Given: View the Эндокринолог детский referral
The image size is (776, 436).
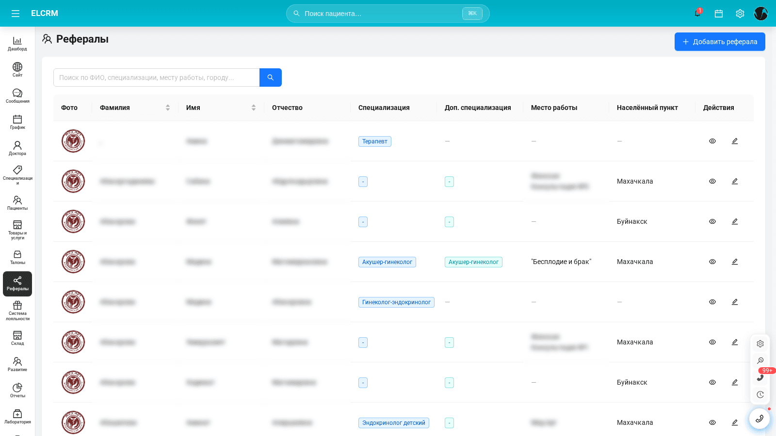Looking at the screenshot, I should point(712,422).
